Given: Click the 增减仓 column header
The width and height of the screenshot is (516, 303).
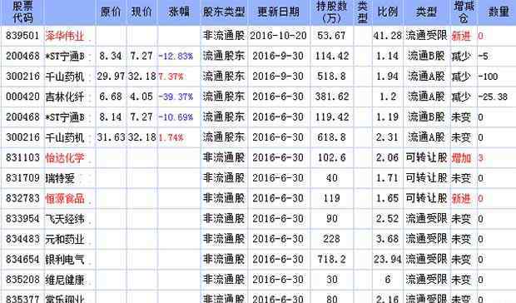Looking at the screenshot, I should (x=464, y=12).
